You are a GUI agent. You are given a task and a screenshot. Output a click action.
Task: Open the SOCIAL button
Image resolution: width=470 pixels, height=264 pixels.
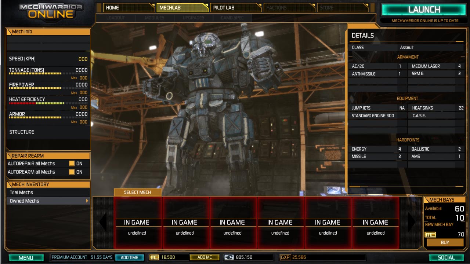click(x=446, y=258)
